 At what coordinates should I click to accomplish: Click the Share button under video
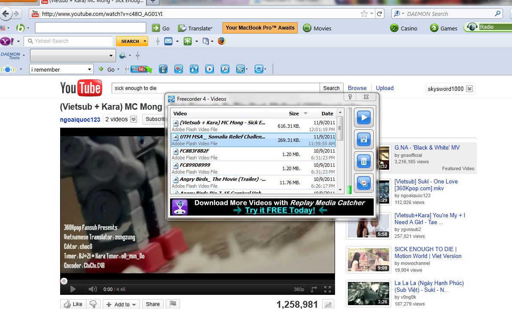(152, 304)
